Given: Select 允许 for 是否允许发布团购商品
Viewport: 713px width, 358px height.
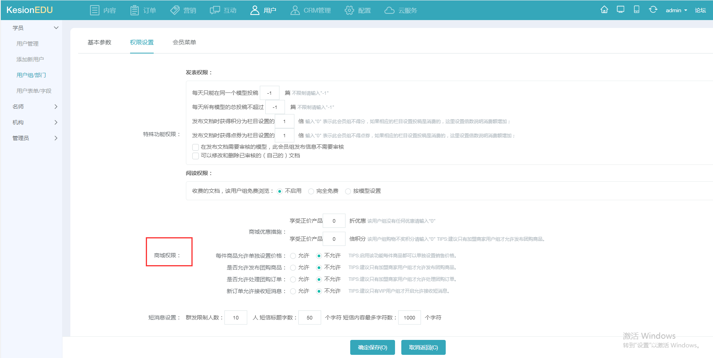Looking at the screenshot, I should click(x=293, y=268).
